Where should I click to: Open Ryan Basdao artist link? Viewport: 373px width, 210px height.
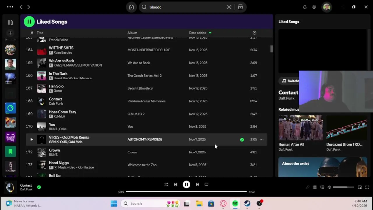(63, 52)
